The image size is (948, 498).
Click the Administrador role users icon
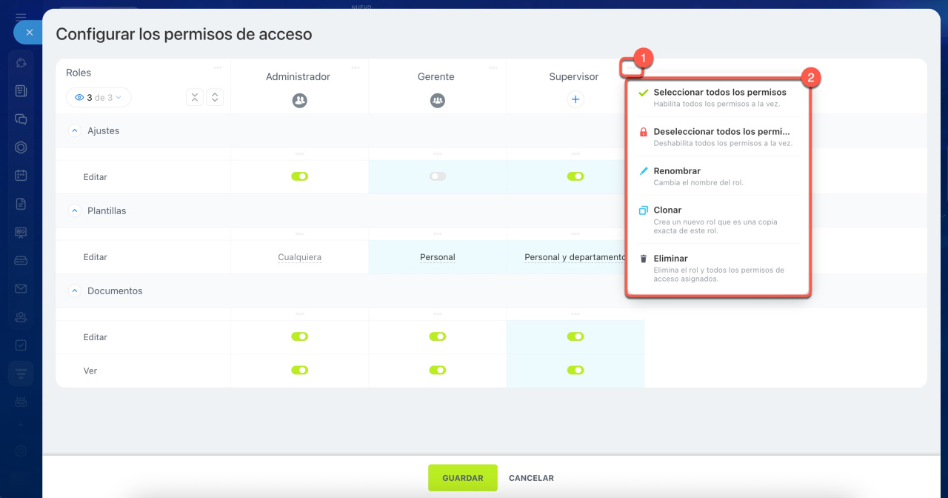[x=299, y=100]
